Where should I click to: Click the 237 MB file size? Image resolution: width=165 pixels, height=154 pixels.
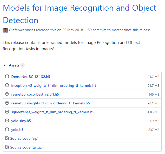click(154, 130)
